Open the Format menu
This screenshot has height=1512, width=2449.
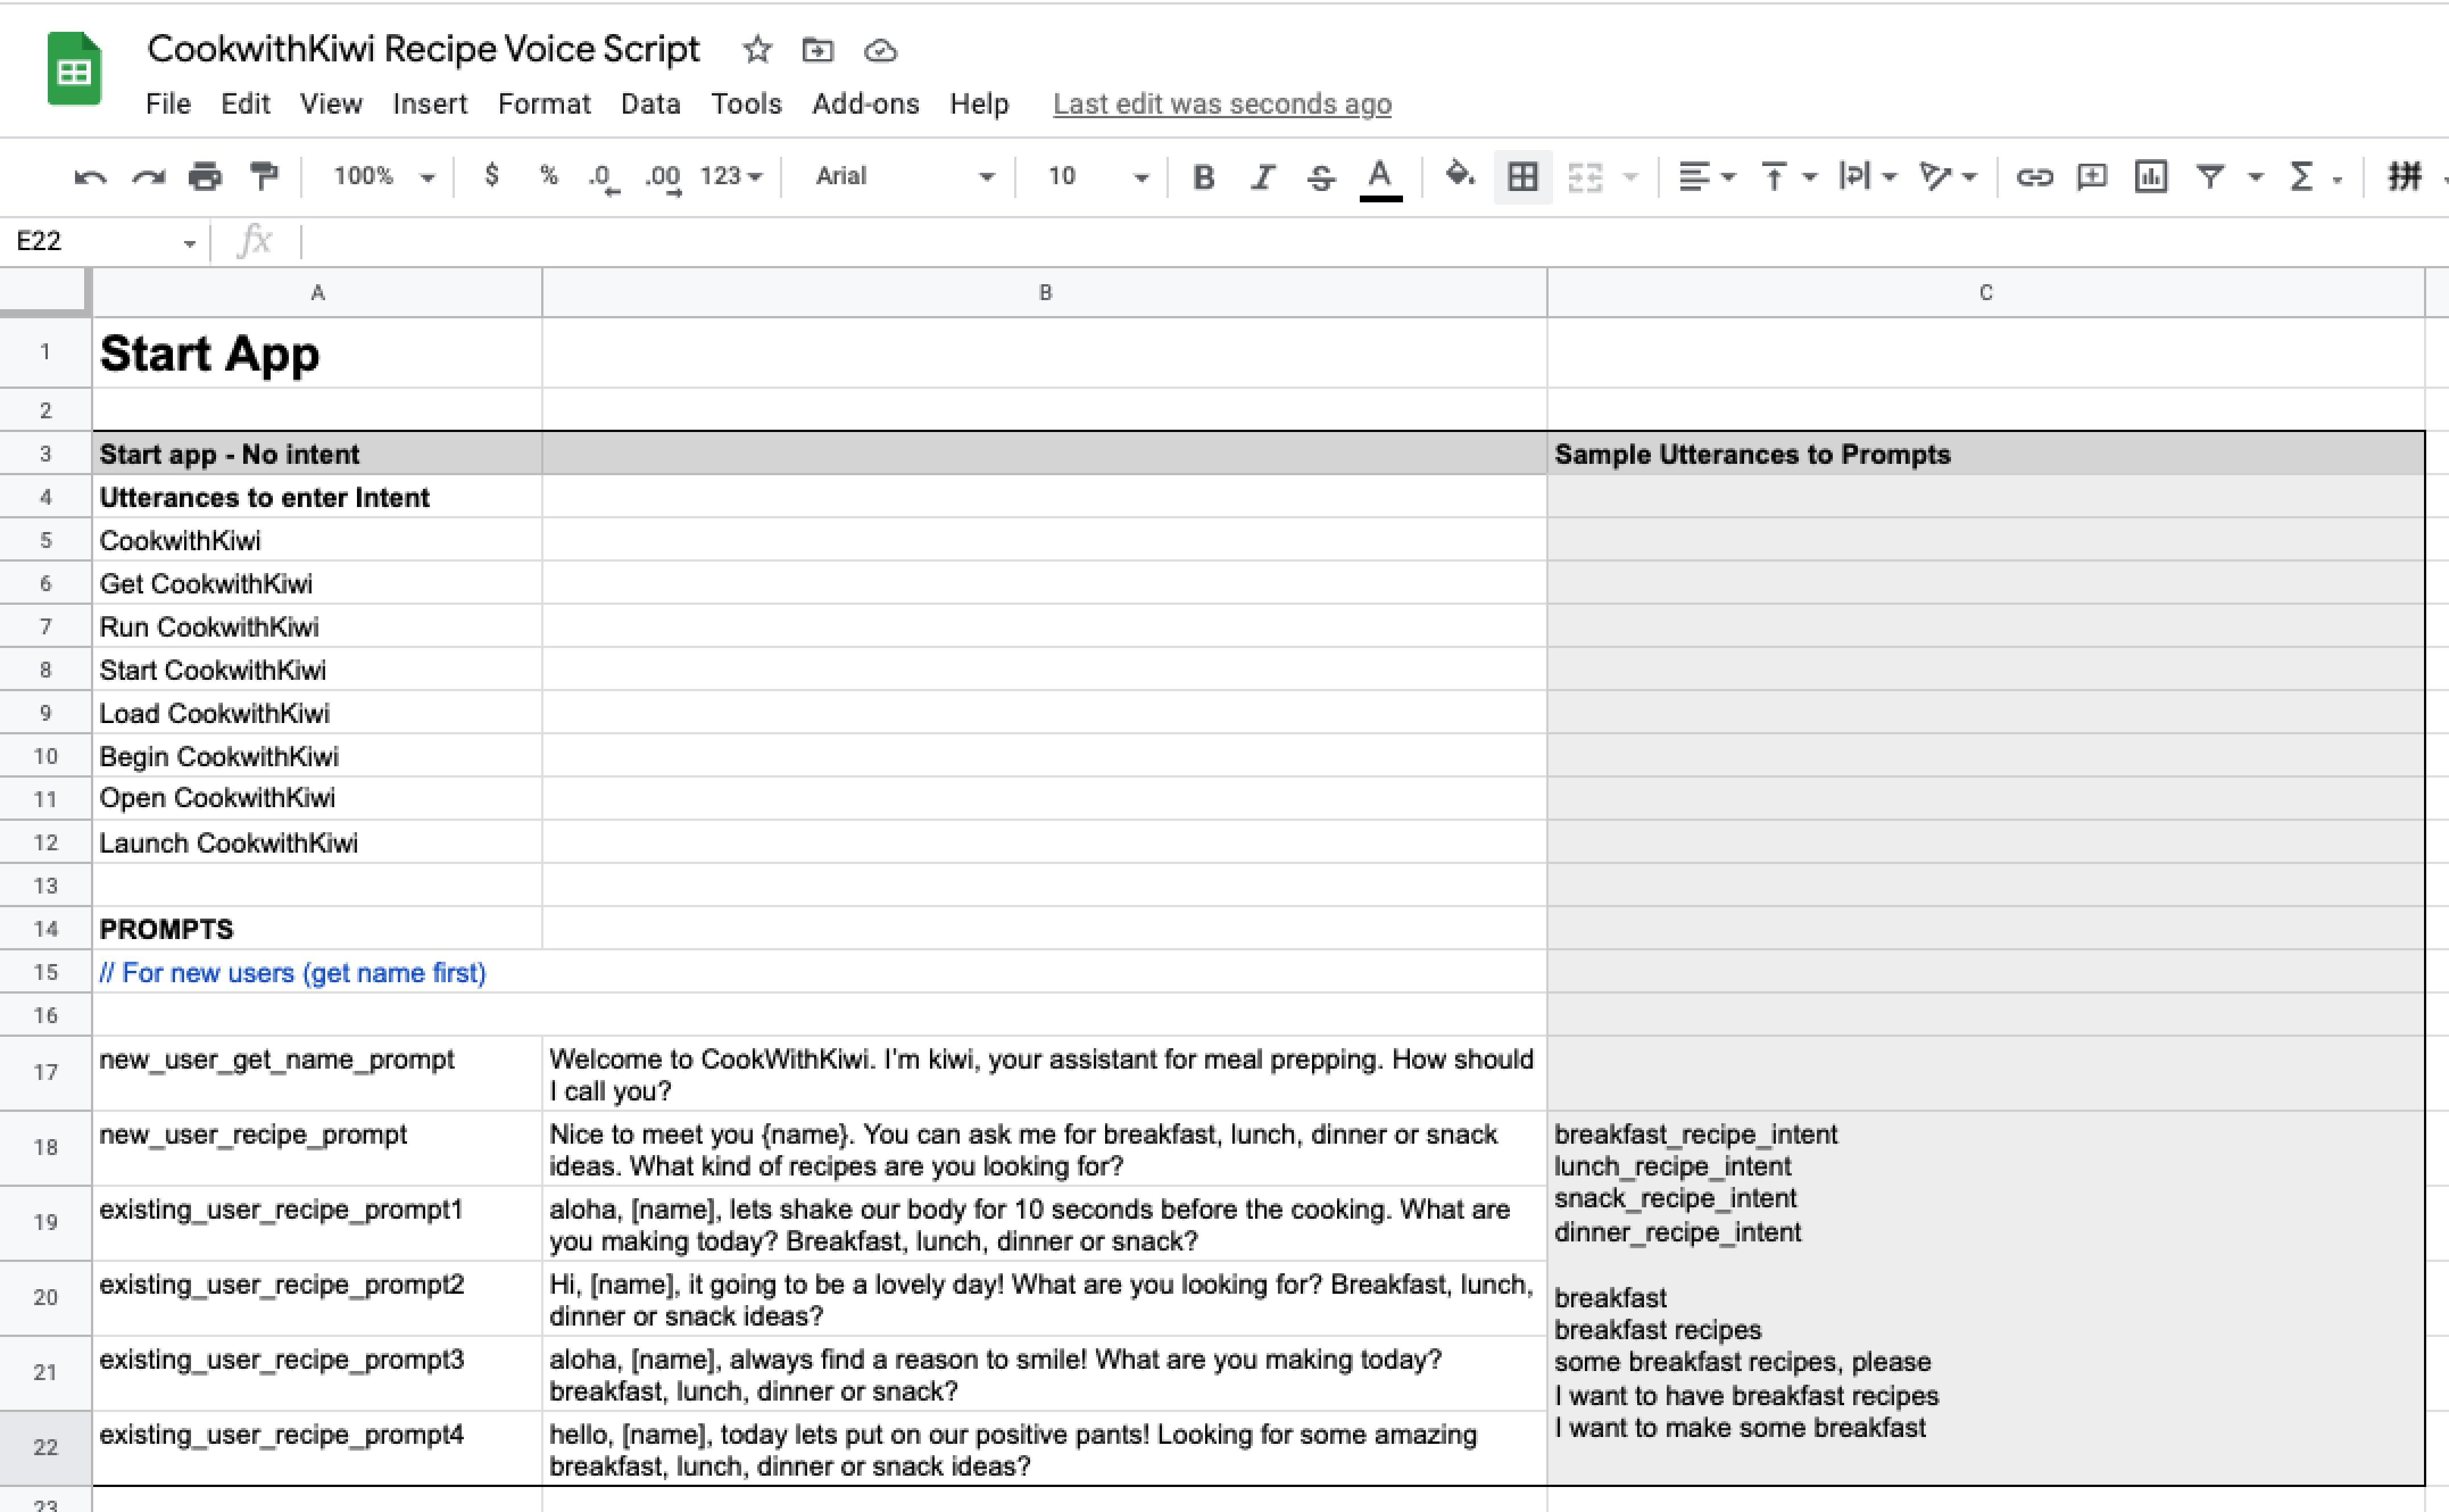pos(544,104)
